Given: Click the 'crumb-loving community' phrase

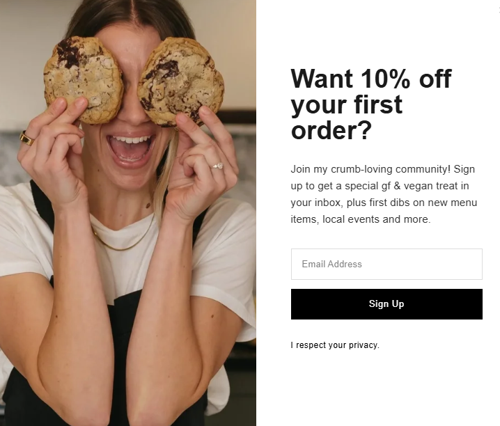Looking at the screenshot, I should pos(389,169).
